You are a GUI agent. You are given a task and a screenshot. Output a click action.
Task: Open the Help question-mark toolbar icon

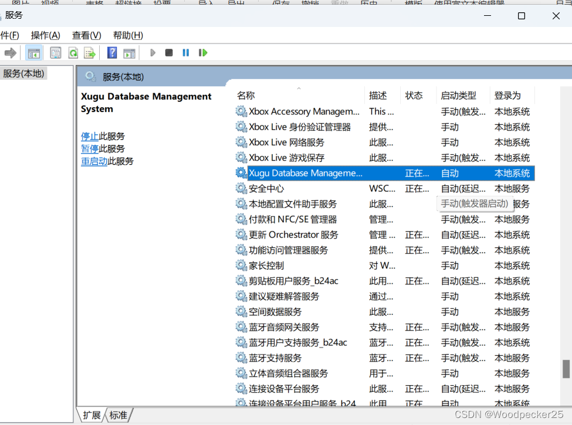112,53
